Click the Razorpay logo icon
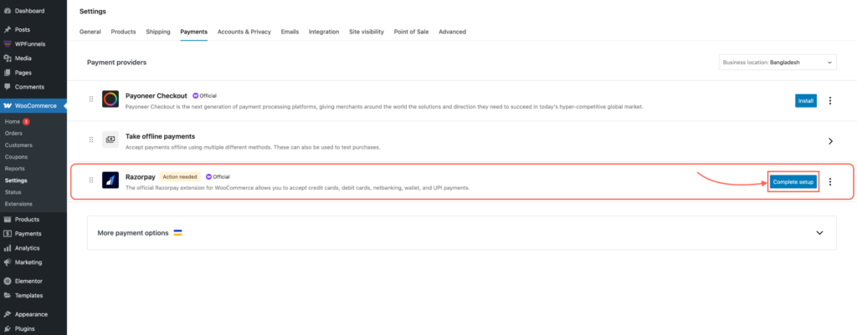The height and width of the screenshot is (335, 857). pos(110,180)
